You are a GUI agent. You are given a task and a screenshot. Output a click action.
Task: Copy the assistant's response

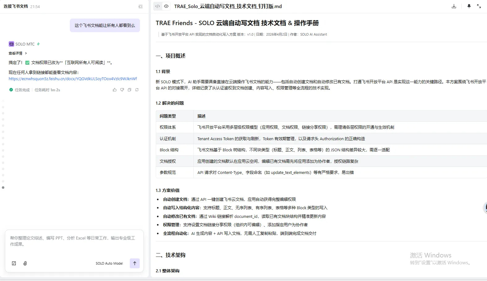pyautogui.click(x=129, y=90)
